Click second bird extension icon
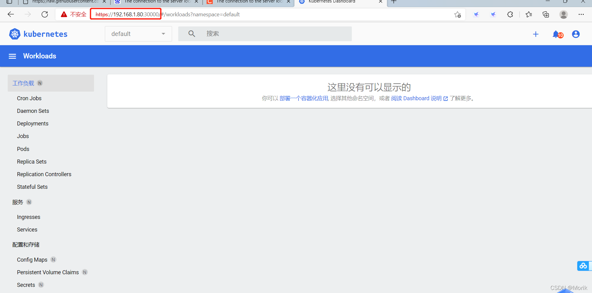The height and width of the screenshot is (293, 592). (493, 14)
